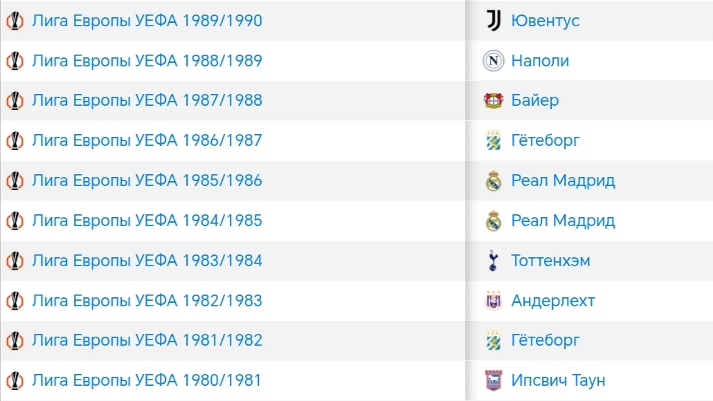Open the Андерлехт club link
Viewport: 713px width, 401px height.
point(552,301)
